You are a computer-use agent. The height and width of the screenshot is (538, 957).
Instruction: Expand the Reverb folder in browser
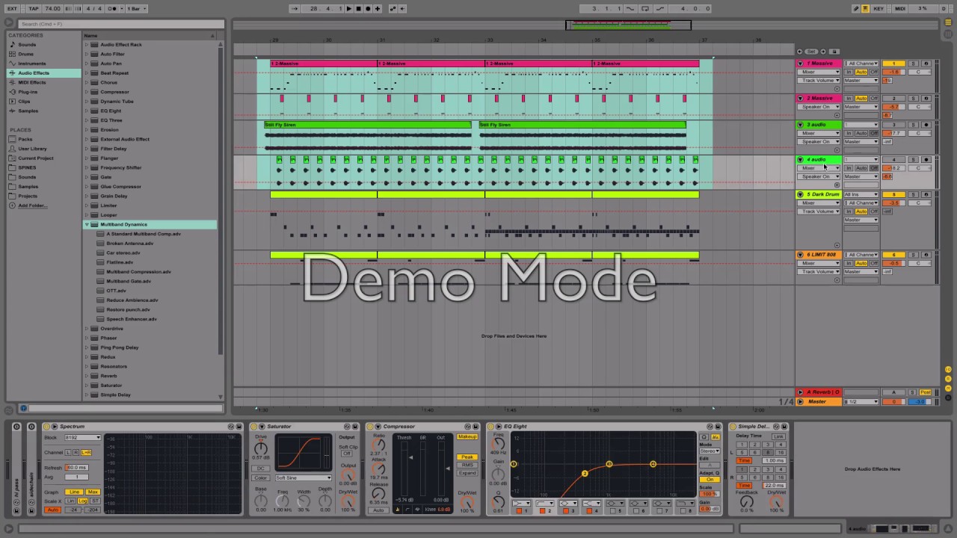point(87,376)
